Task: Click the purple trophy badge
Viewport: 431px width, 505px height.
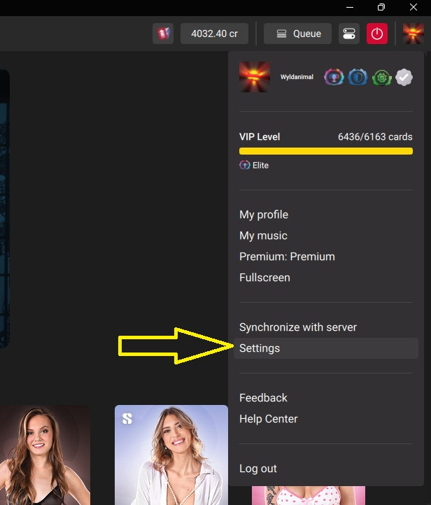Action: [334, 77]
